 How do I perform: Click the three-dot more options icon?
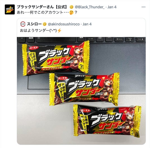pyautogui.click(x=144, y=7)
